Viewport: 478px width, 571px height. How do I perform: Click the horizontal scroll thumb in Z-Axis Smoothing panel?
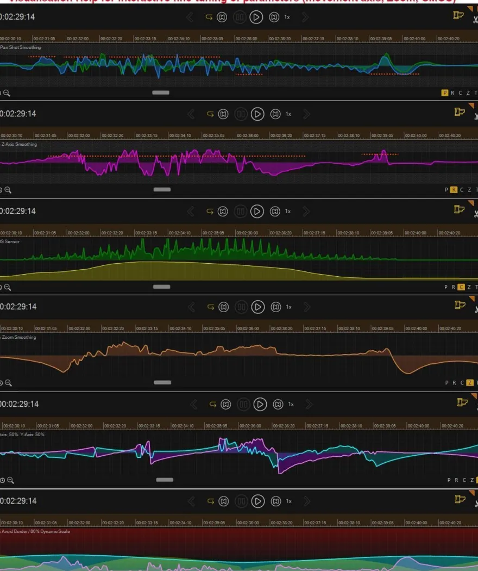pos(162,189)
